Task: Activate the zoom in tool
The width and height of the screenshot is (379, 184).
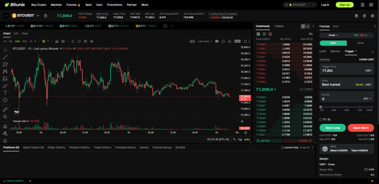Action: point(5,117)
